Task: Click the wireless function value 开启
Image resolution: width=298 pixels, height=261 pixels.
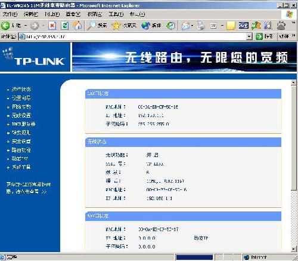Action: pyautogui.click(x=152, y=155)
